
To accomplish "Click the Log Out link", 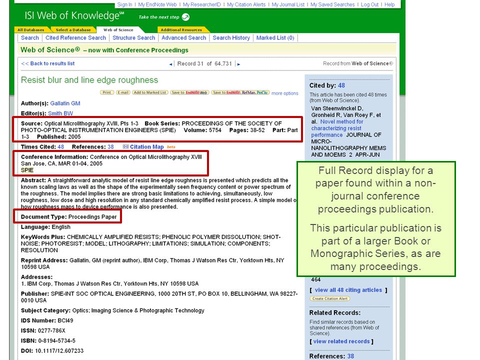I will pyautogui.click(x=369, y=4).
